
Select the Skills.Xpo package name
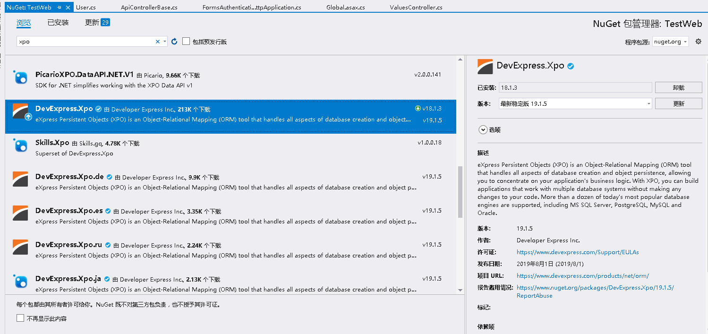52,143
